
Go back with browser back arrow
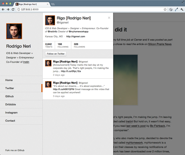[x=3, y=9]
